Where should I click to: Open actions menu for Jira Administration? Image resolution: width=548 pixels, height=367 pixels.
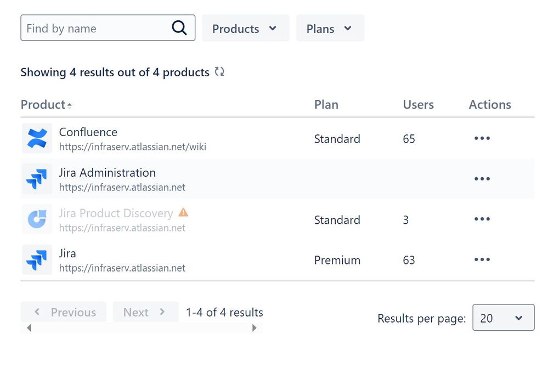point(482,179)
